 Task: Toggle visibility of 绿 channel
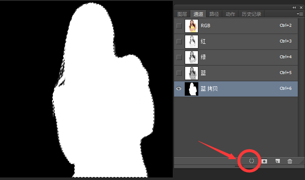pyautogui.click(x=179, y=57)
